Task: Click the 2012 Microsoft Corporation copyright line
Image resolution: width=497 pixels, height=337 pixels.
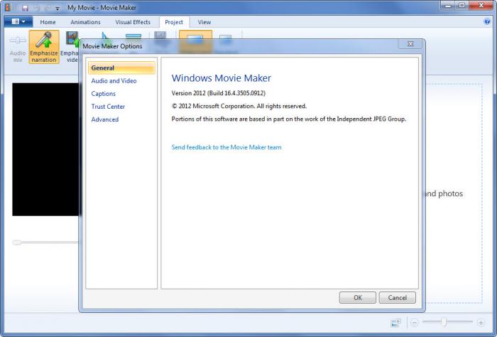Action: (239, 106)
